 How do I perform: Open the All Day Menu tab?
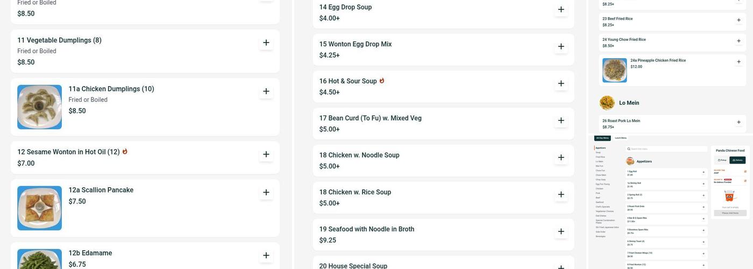603,138
